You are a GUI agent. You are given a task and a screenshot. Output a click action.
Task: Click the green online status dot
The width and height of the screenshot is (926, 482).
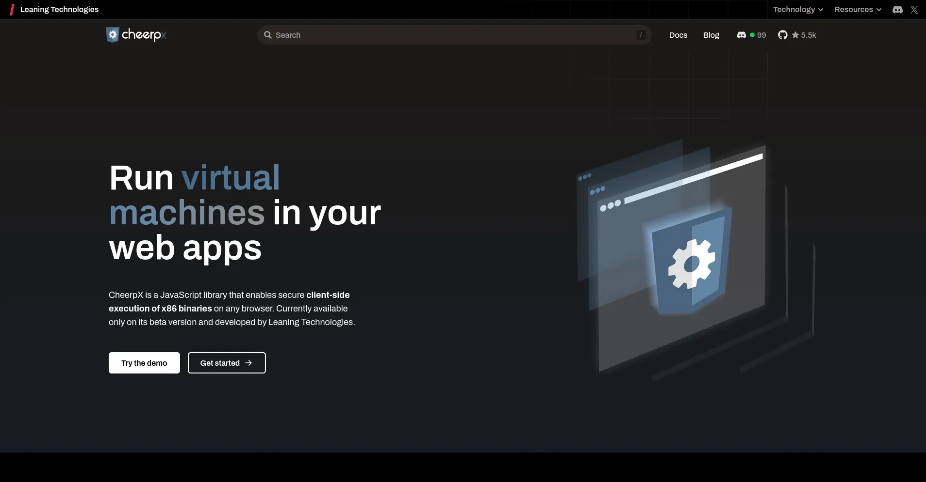point(752,35)
